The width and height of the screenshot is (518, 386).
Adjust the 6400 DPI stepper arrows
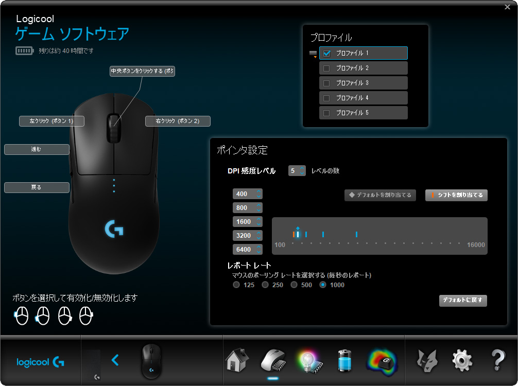[259, 249]
